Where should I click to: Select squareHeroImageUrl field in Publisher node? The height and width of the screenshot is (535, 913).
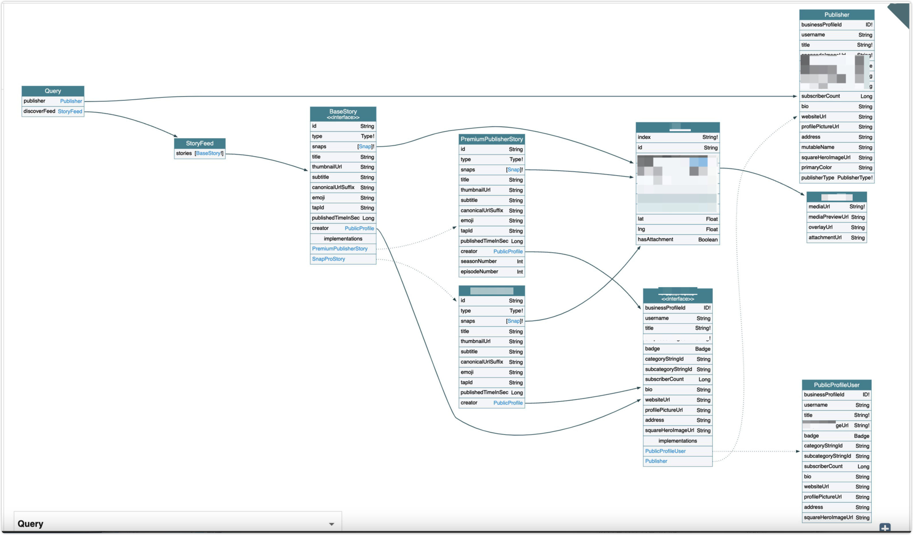click(837, 157)
